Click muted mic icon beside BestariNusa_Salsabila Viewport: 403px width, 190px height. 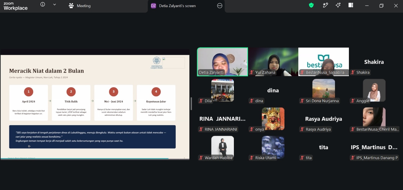pyautogui.click(x=302, y=72)
